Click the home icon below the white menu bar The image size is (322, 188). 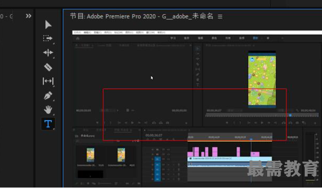(78, 38)
